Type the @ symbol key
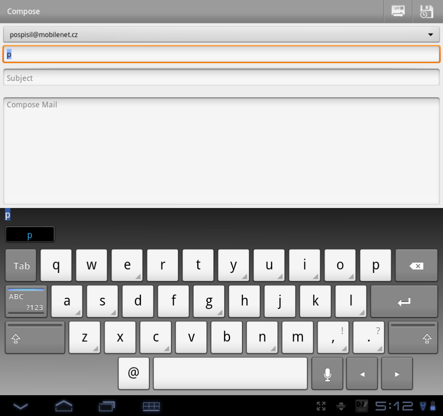This screenshot has height=416, width=443. click(x=133, y=373)
